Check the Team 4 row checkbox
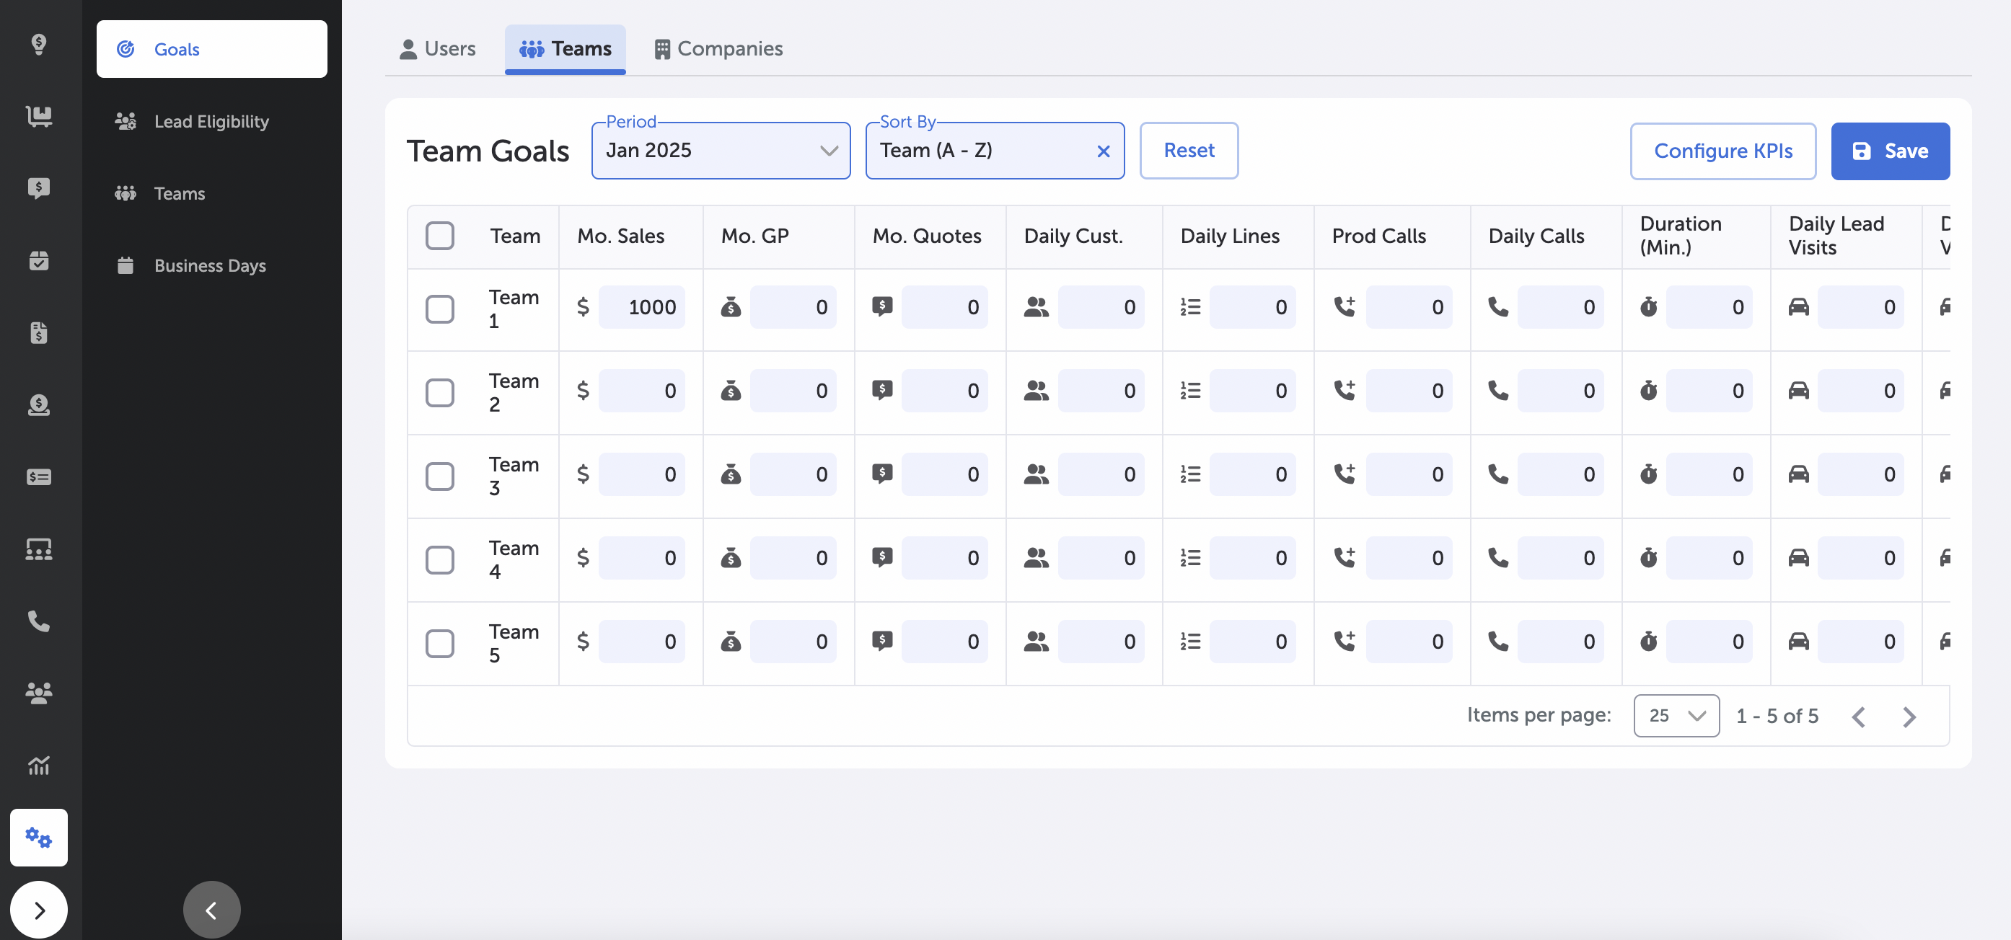Image resolution: width=2011 pixels, height=940 pixels. [x=439, y=559]
